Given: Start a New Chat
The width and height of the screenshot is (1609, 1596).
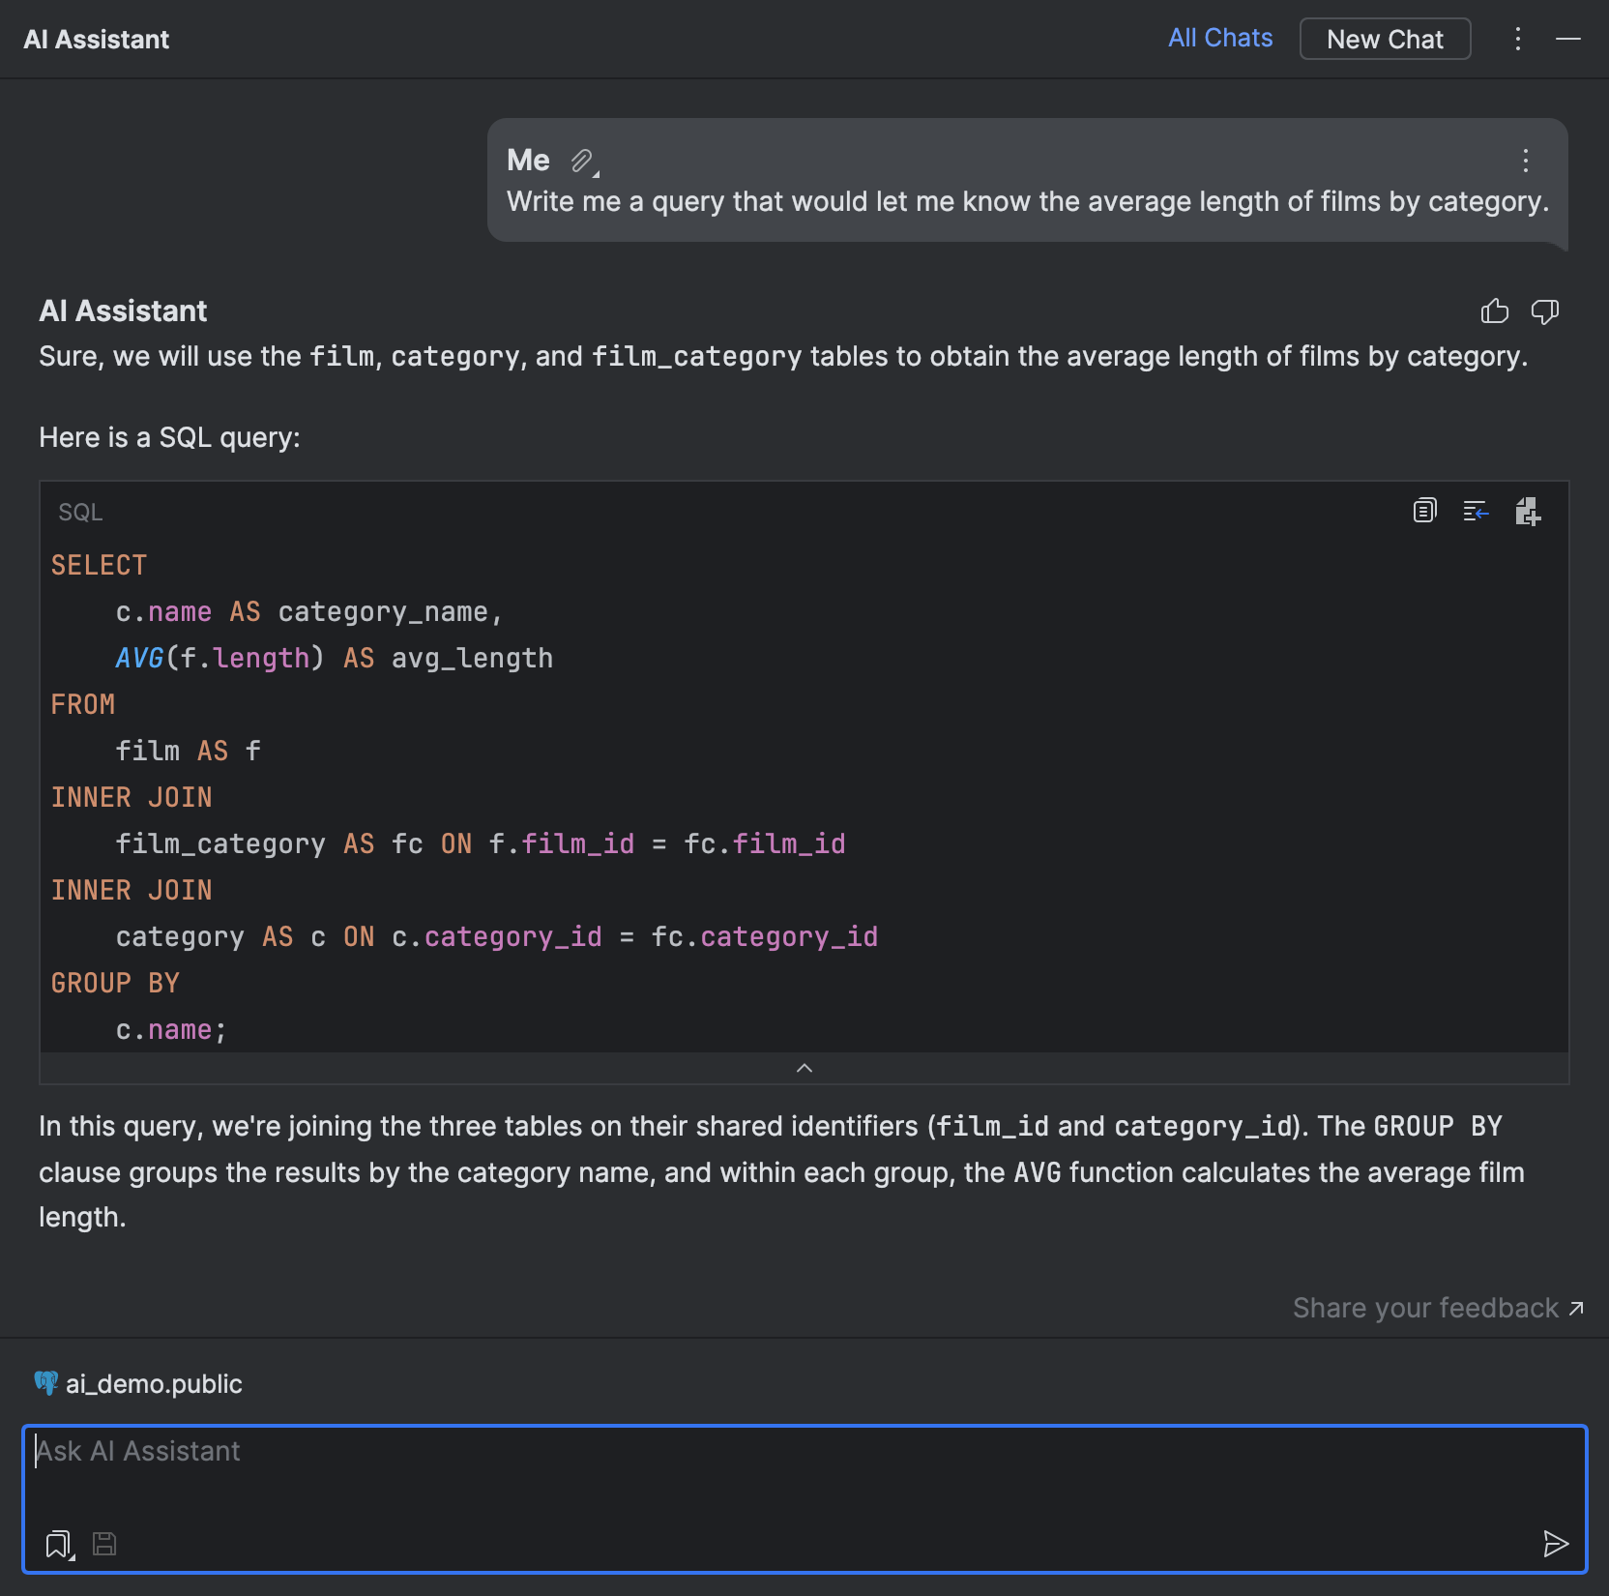Looking at the screenshot, I should click(1385, 39).
